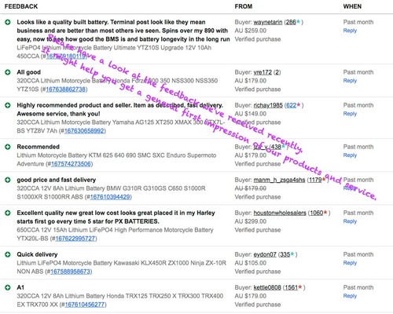
Task: Open item number 167610394429
Action: [x=110, y=197]
